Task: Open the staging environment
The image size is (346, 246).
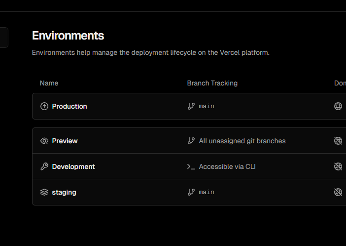Action: click(64, 193)
